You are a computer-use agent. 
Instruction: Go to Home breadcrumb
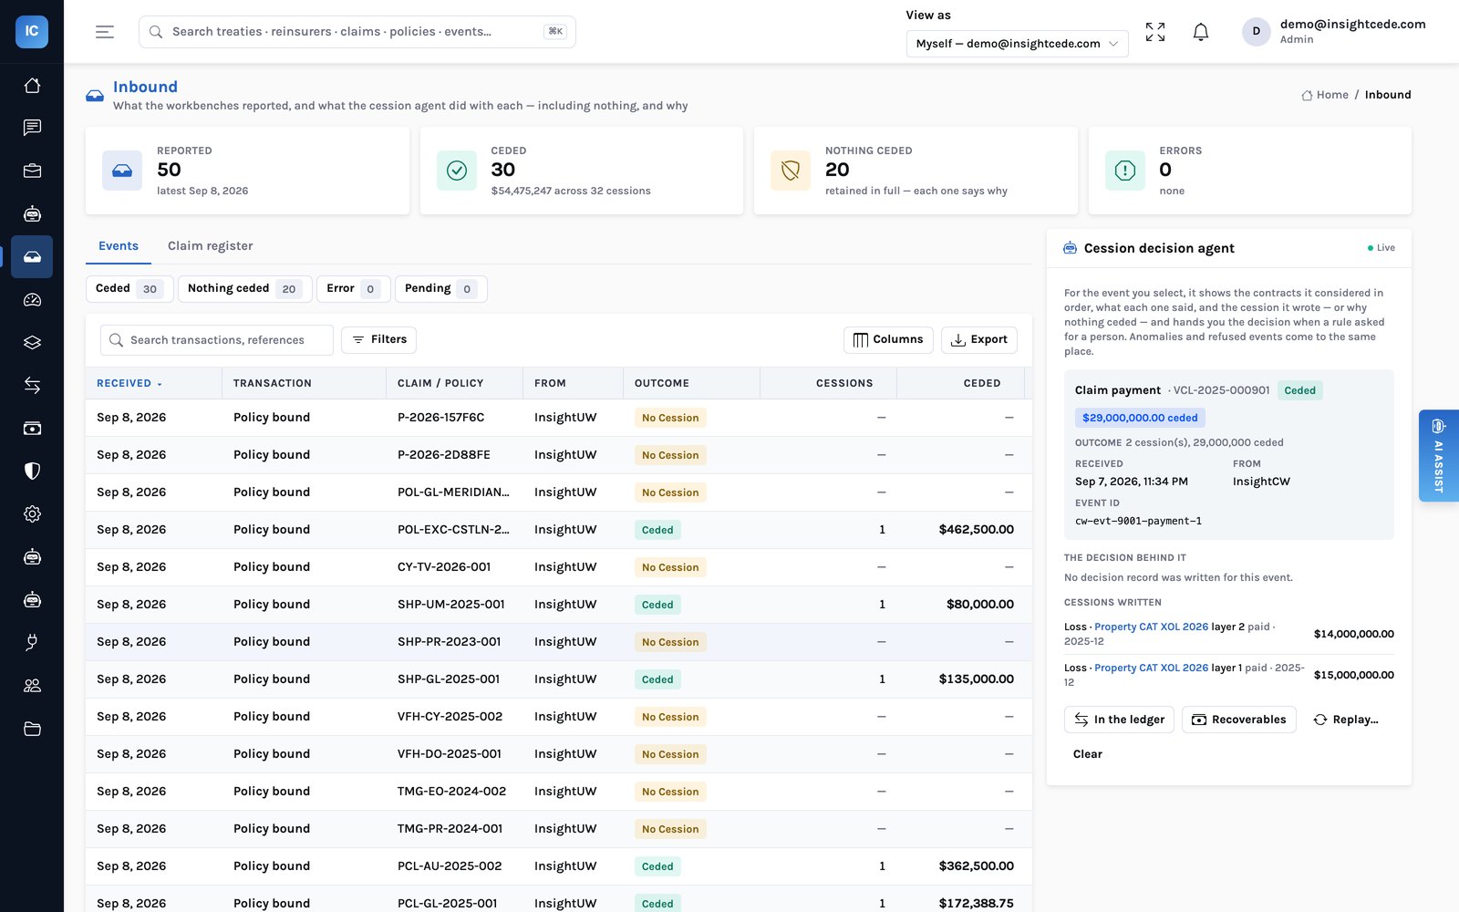pos(1325,95)
